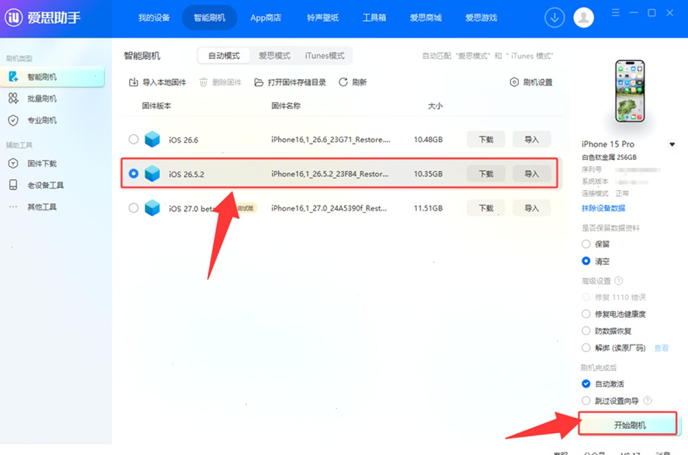Click the 固件版本 column header
This screenshot has width=688, height=455.
pyautogui.click(x=157, y=106)
